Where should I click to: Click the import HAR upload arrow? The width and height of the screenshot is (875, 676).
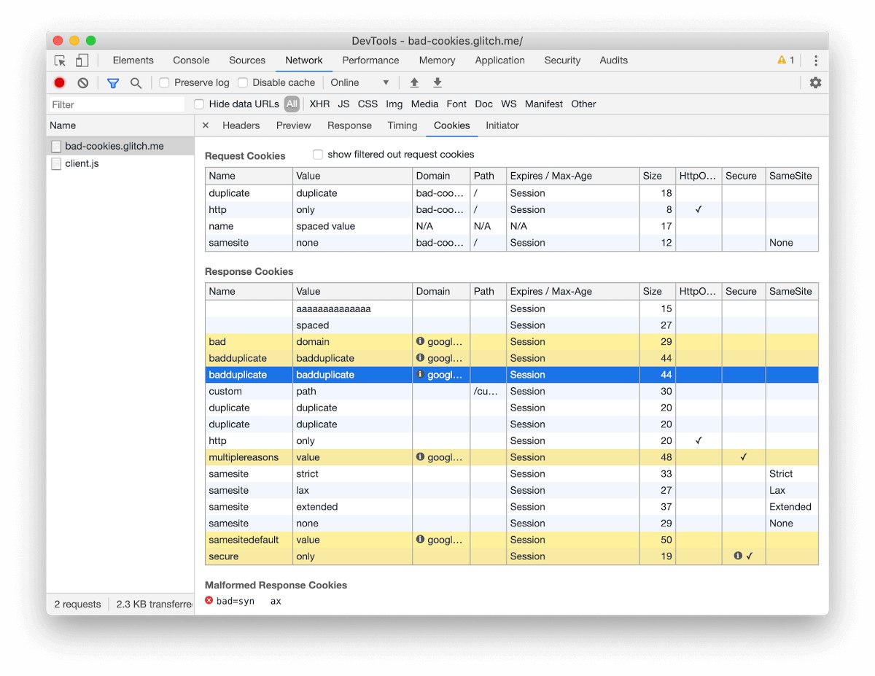tap(414, 83)
